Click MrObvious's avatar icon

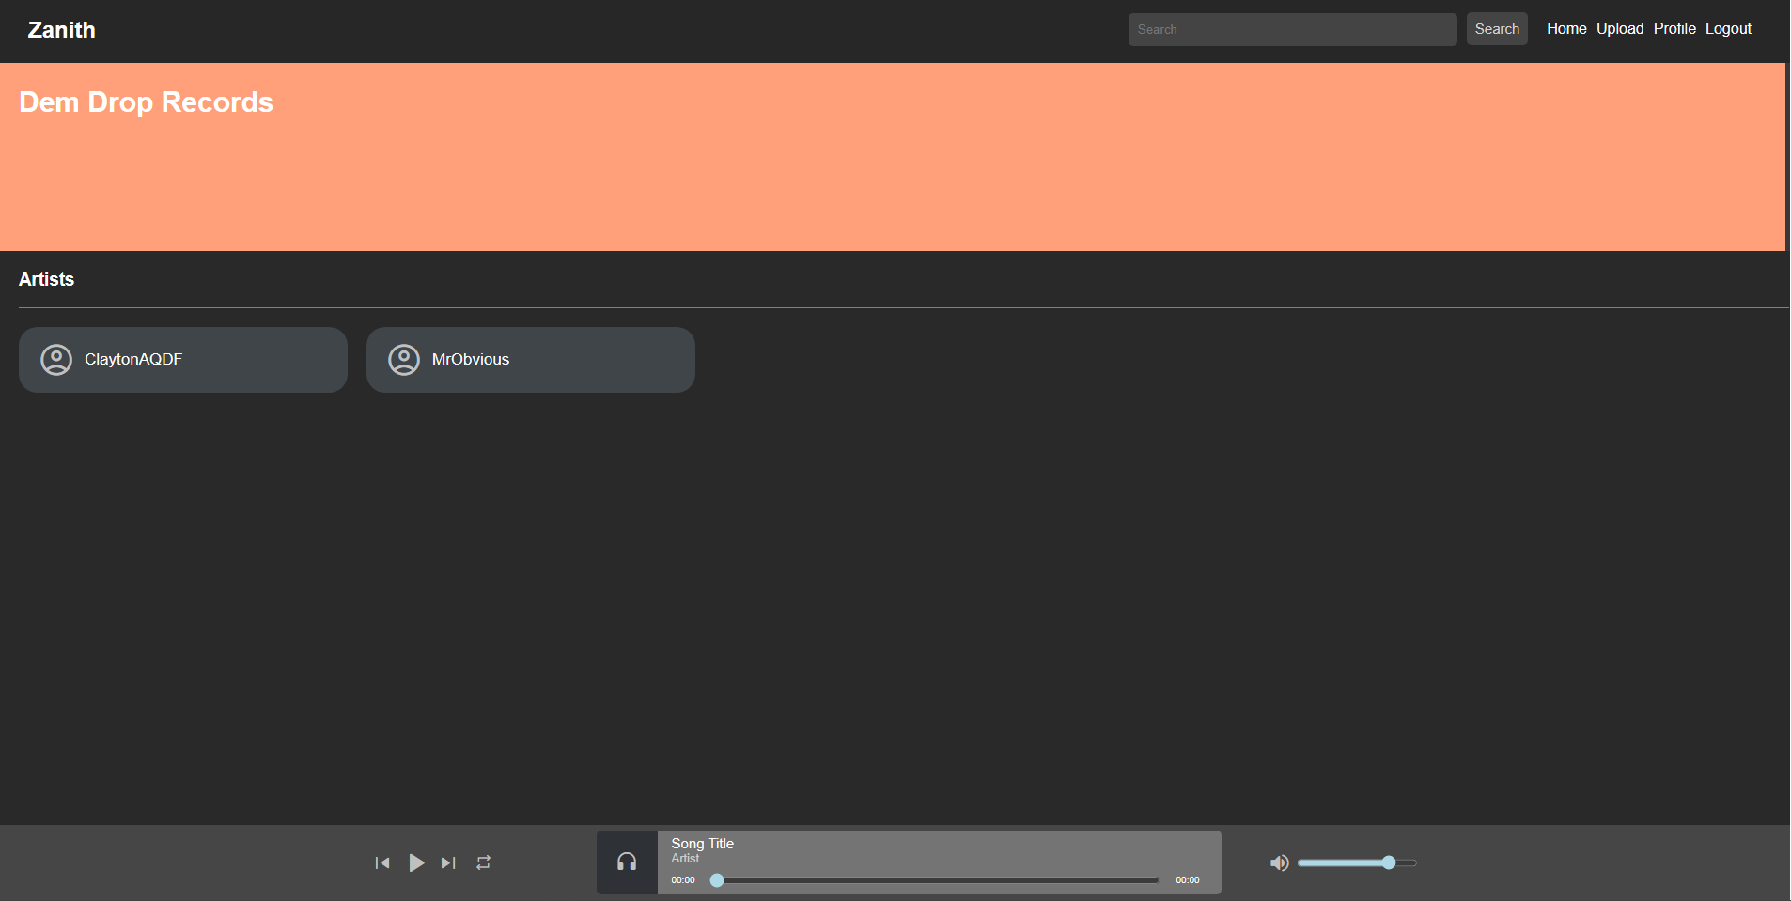coord(404,359)
